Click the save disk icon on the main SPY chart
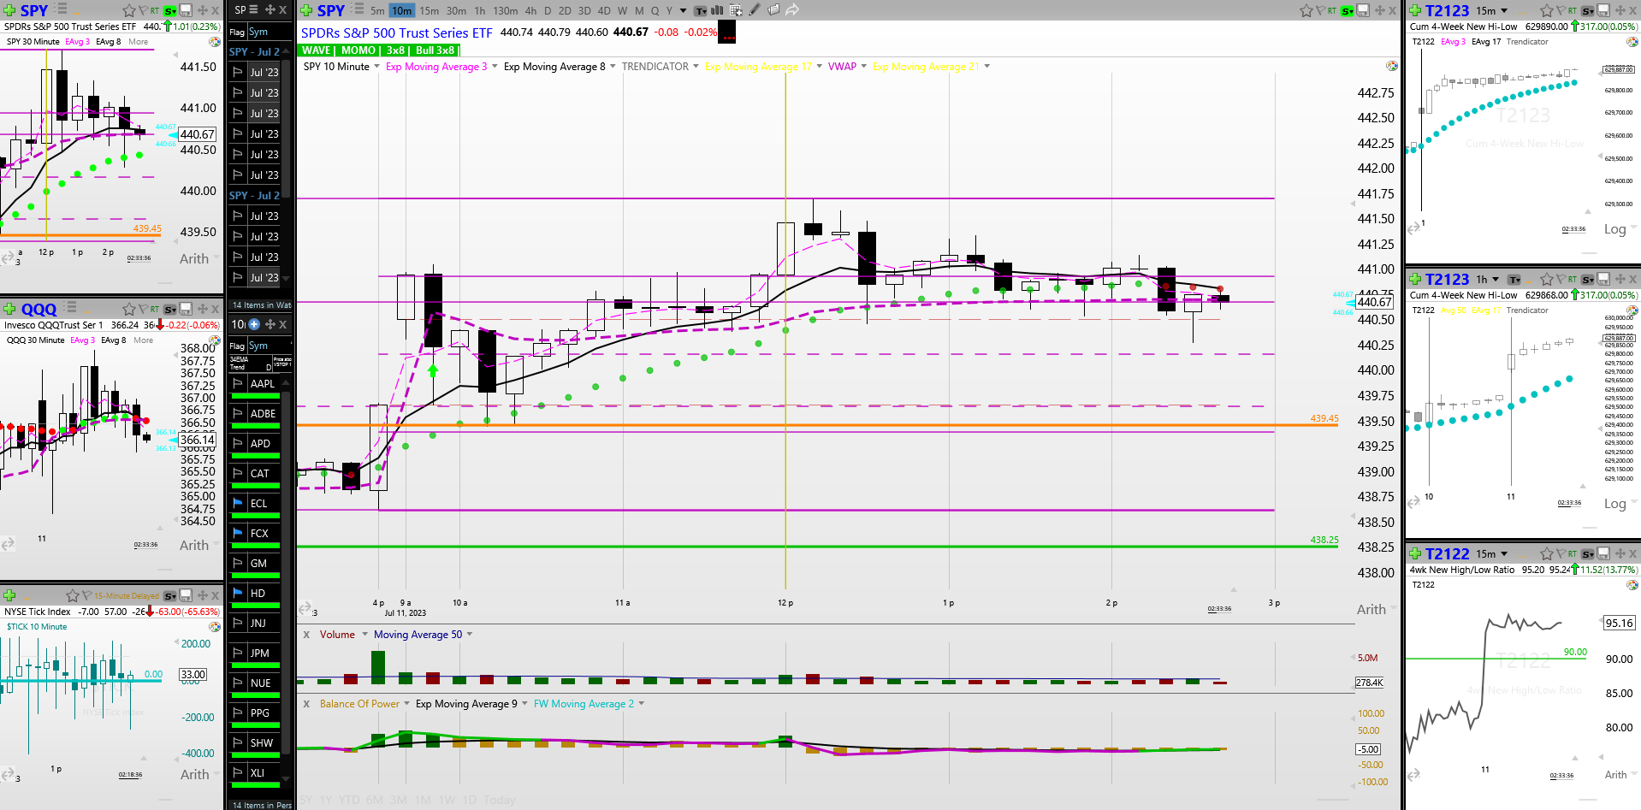 click(x=1365, y=10)
